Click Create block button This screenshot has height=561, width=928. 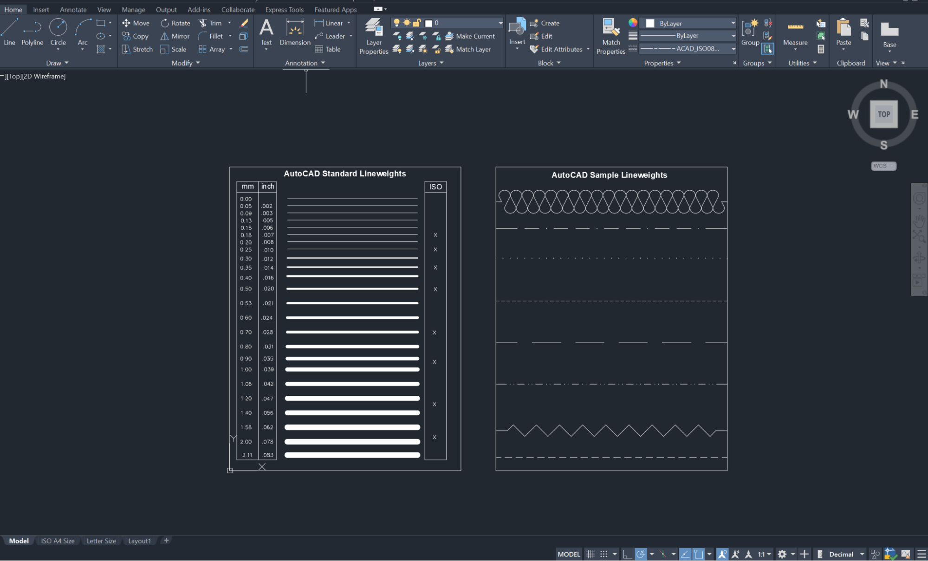545,23
